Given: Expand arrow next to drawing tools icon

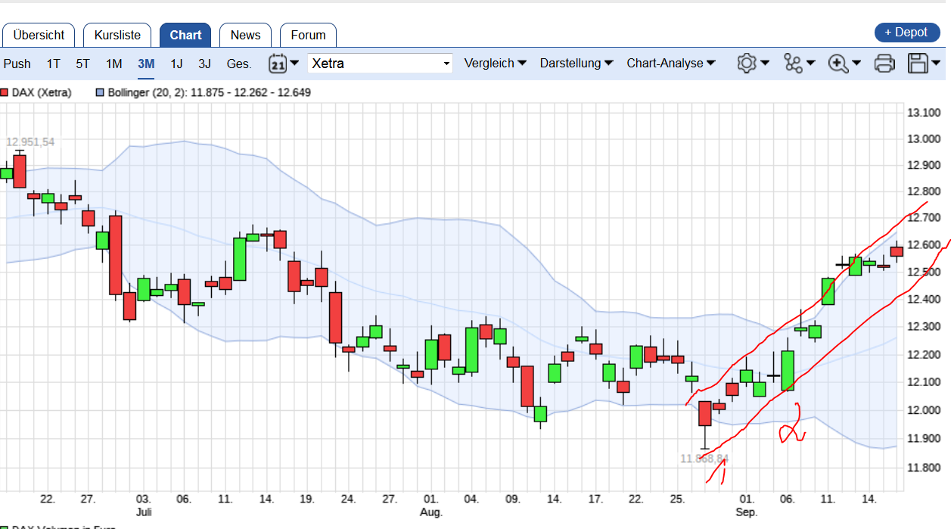Looking at the screenshot, I should pos(811,64).
